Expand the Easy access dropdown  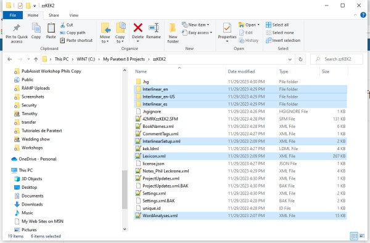point(211,33)
